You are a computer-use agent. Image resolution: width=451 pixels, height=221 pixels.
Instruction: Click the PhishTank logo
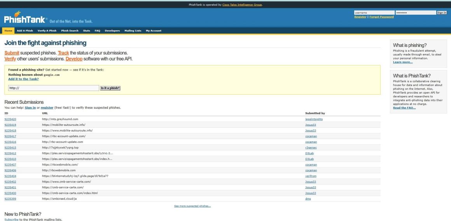click(x=25, y=19)
